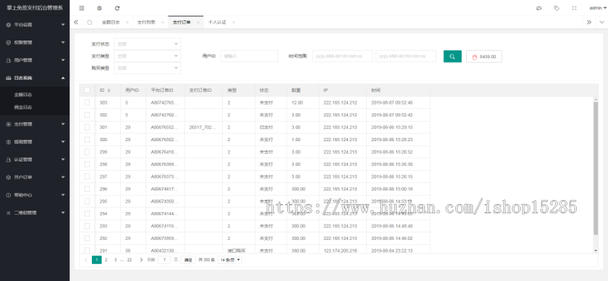Expand the 开户订单 sidebar menu
The height and width of the screenshot is (281, 608).
pyautogui.click(x=35, y=177)
